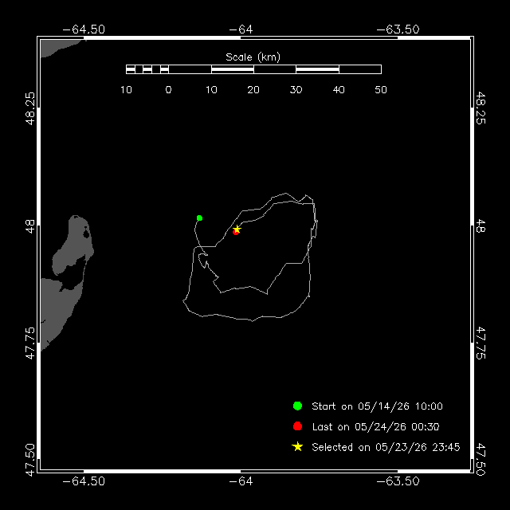Click the "Last on 05/24/26 00:30" legend text
Screen dimensions: 510x510
tap(375, 427)
